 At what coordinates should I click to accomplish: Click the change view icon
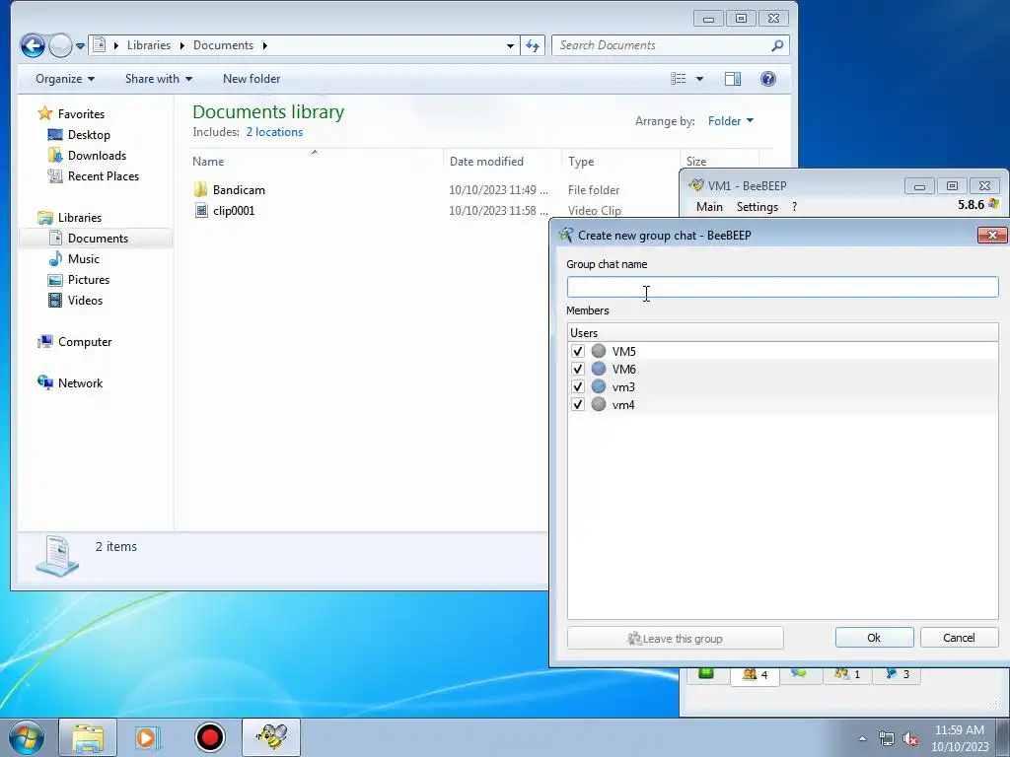point(679,79)
